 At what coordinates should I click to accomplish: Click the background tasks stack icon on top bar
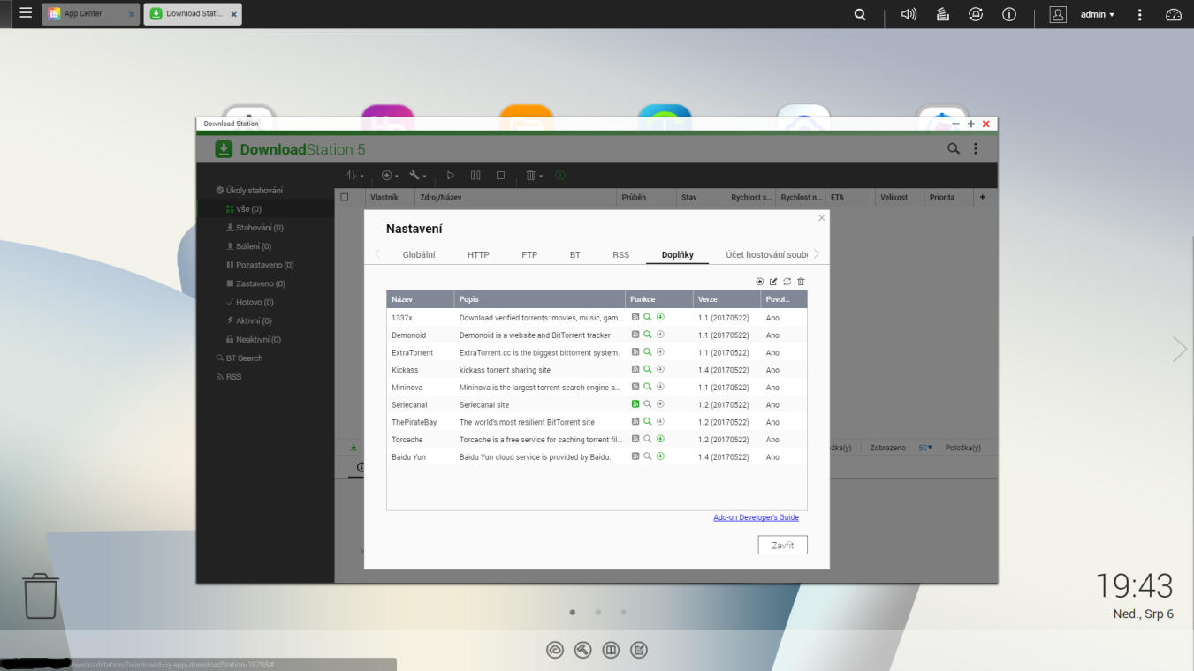(x=942, y=14)
